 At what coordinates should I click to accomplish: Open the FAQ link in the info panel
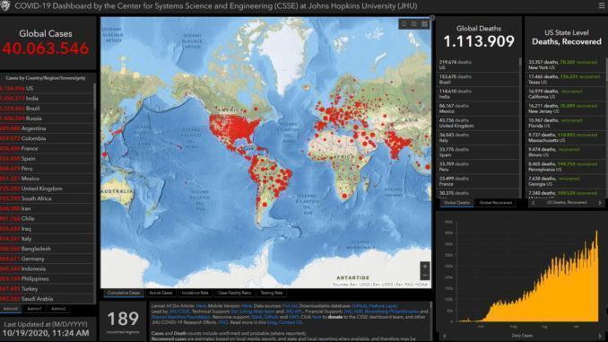pyautogui.click(x=223, y=322)
